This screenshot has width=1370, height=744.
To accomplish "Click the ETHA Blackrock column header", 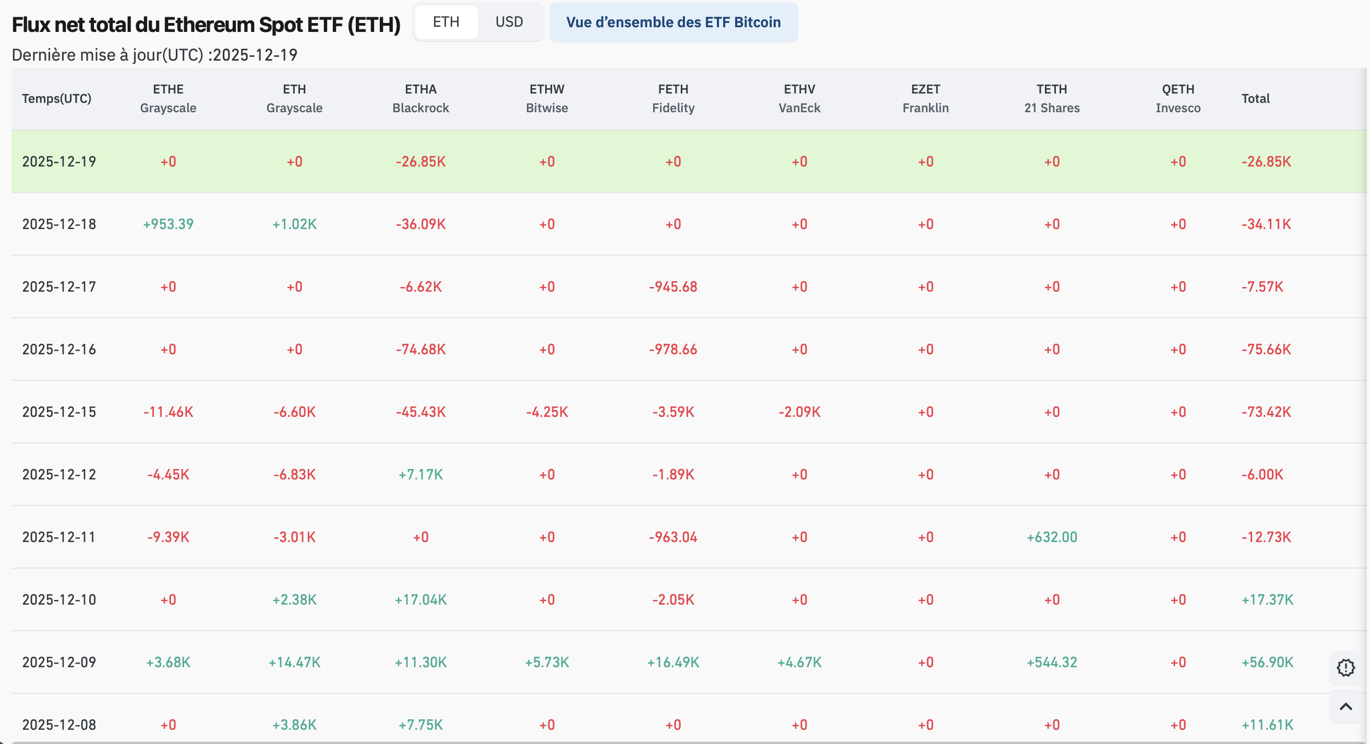I will 420,99.
